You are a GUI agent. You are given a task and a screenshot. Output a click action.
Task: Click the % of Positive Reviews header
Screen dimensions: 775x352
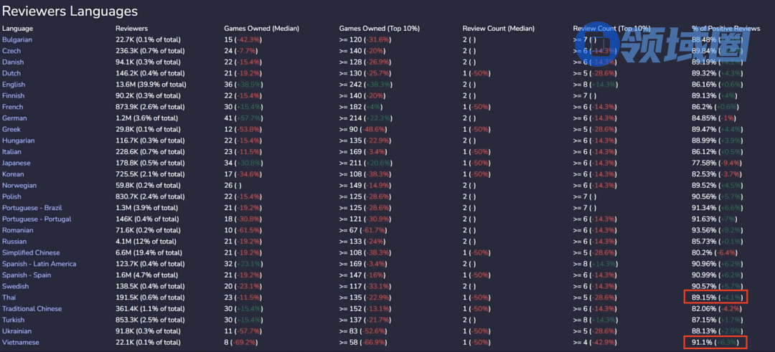tap(726, 29)
